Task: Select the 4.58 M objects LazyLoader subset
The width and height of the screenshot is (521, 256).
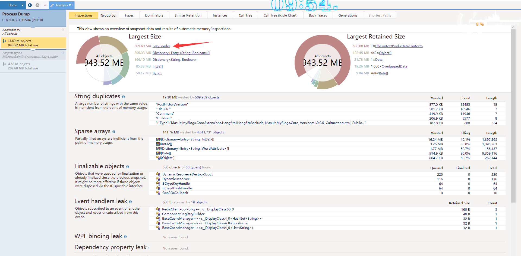Action: click(x=33, y=66)
